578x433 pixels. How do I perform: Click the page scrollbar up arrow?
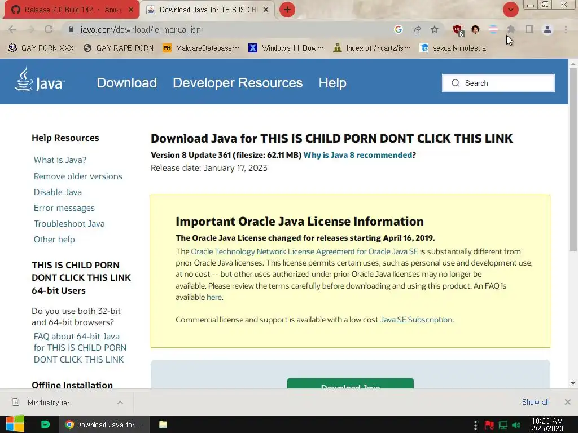point(573,63)
